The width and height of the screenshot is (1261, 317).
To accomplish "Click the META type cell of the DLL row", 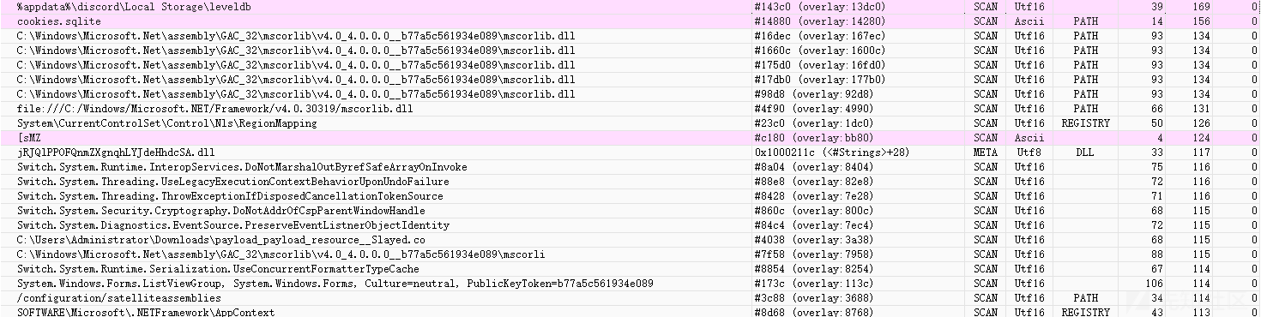I will click(x=986, y=153).
